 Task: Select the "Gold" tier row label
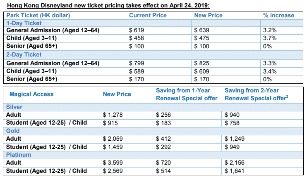point(12,131)
